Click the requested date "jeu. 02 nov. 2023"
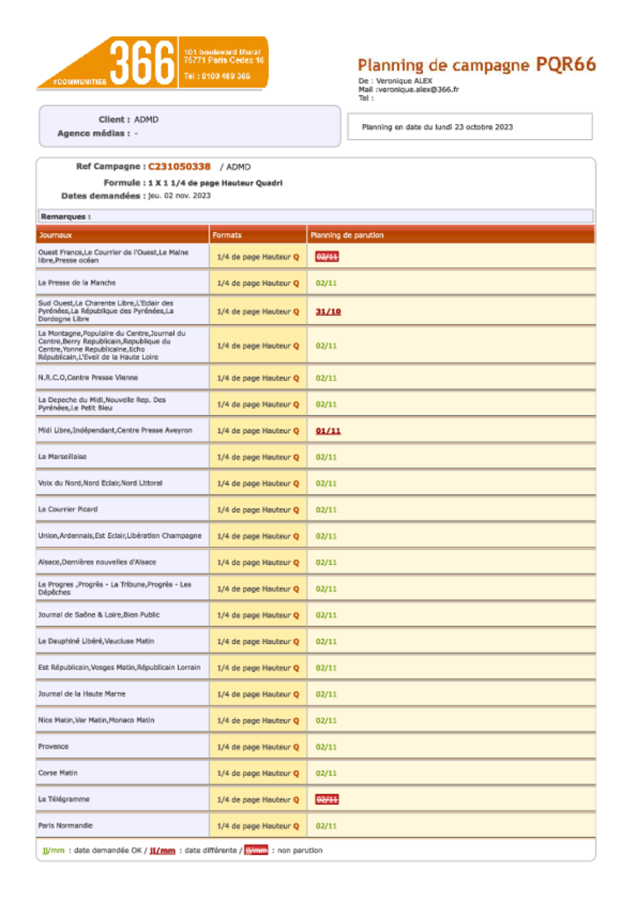Image resolution: width=637 pixels, height=901 pixels. click(x=179, y=196)
